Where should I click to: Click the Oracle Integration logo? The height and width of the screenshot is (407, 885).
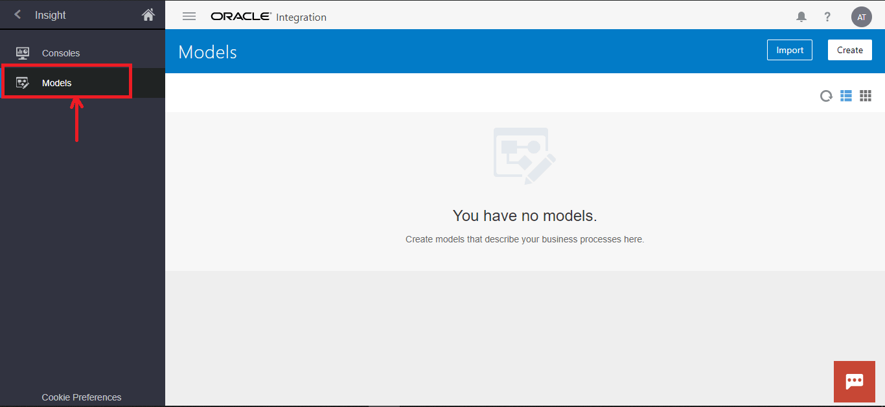[268, 17]
